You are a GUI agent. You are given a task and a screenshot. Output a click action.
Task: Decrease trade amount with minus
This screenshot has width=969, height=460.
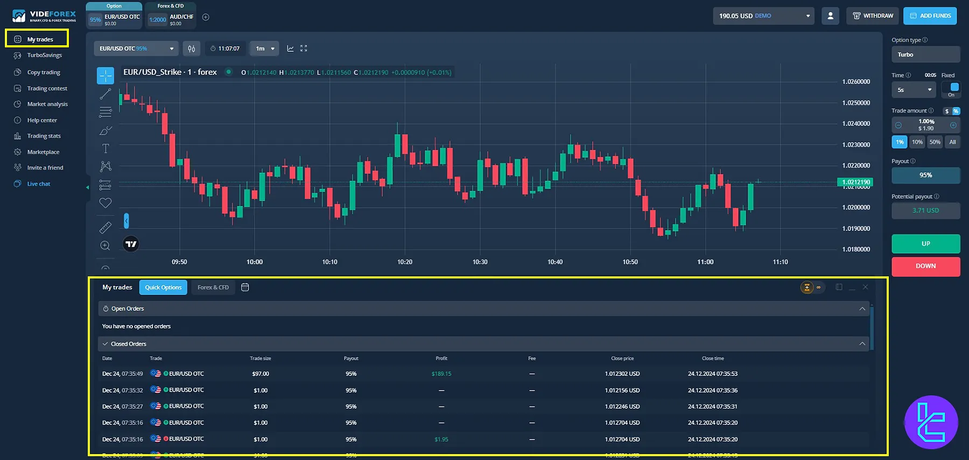click(898, 125)
